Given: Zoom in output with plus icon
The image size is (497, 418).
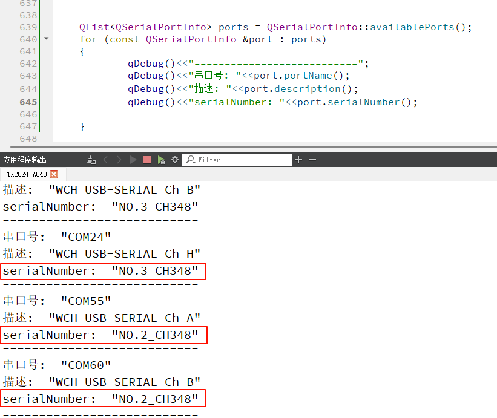Looking at the screenshot, I should tap(298, 160).
